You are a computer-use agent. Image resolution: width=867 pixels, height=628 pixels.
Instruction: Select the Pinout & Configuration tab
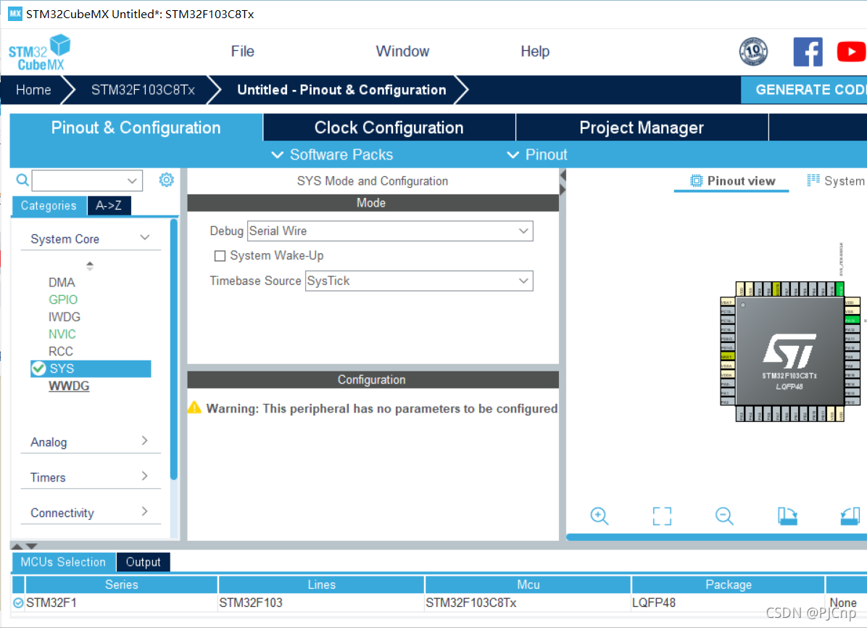[136, 127]
